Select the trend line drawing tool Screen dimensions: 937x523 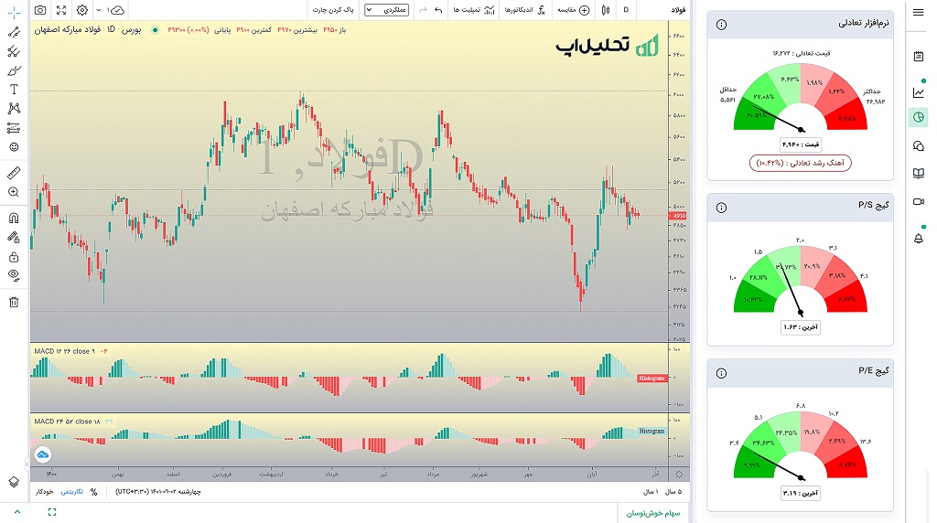(14, 32)
